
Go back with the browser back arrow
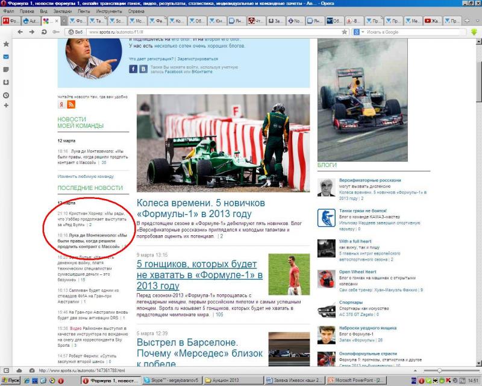[x=20, y=32]
